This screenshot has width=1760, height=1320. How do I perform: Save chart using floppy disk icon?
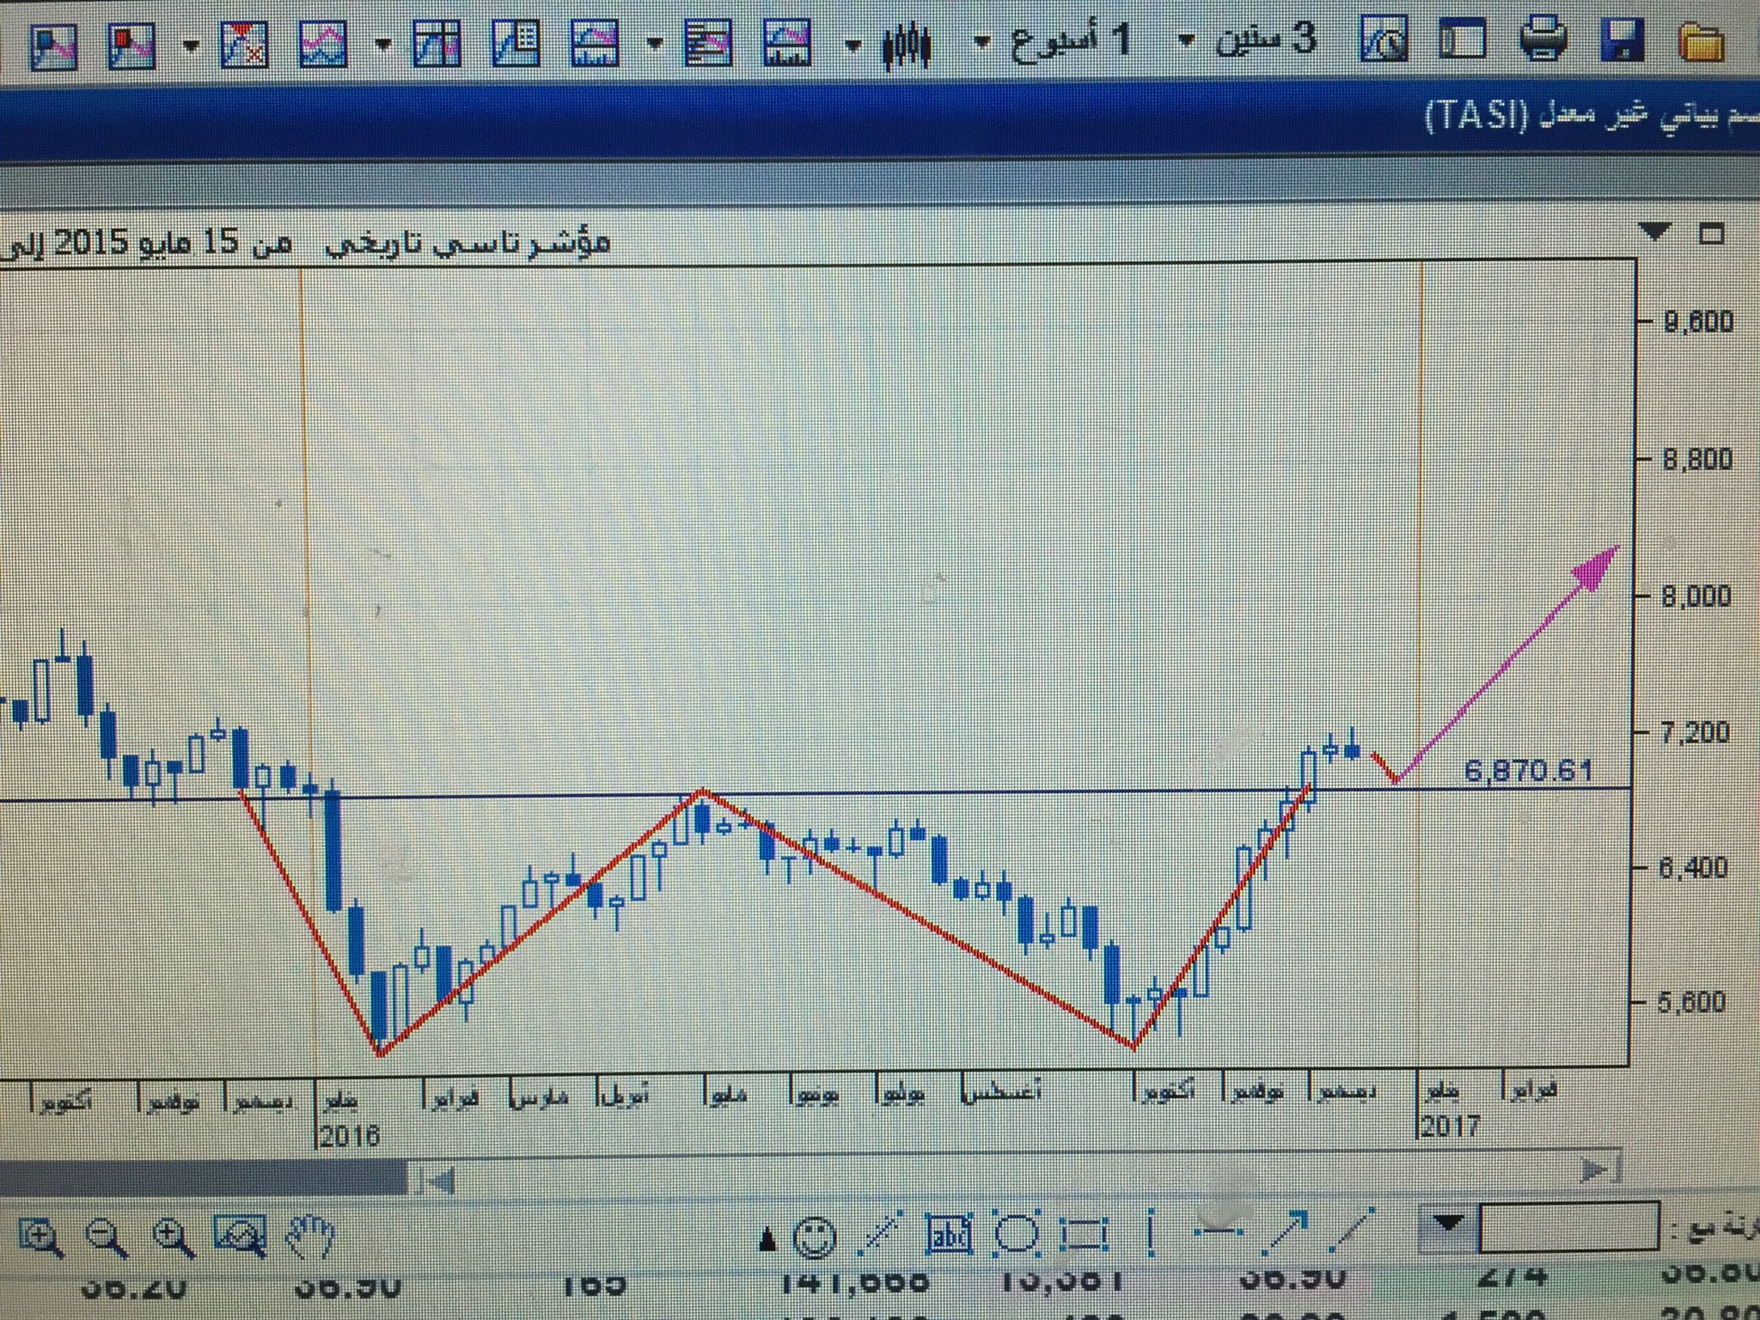point(1622,40)
